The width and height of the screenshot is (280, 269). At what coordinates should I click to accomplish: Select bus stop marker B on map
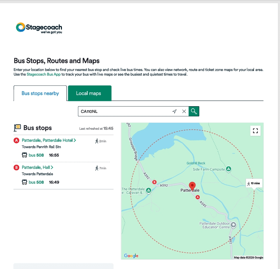pos(154,182)
